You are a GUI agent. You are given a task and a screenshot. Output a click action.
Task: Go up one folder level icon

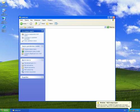36,24
